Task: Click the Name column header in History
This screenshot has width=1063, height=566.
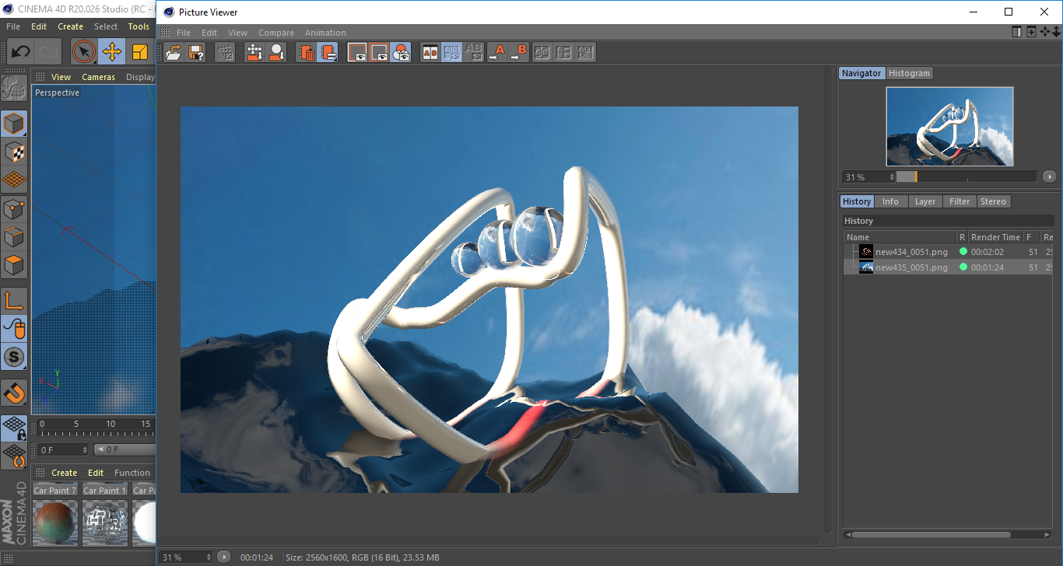Action: pyautogui.click(x=900, y=237)
